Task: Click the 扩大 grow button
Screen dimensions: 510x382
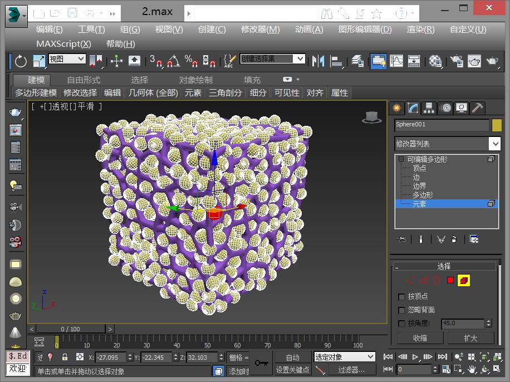Action: point(470,338)
